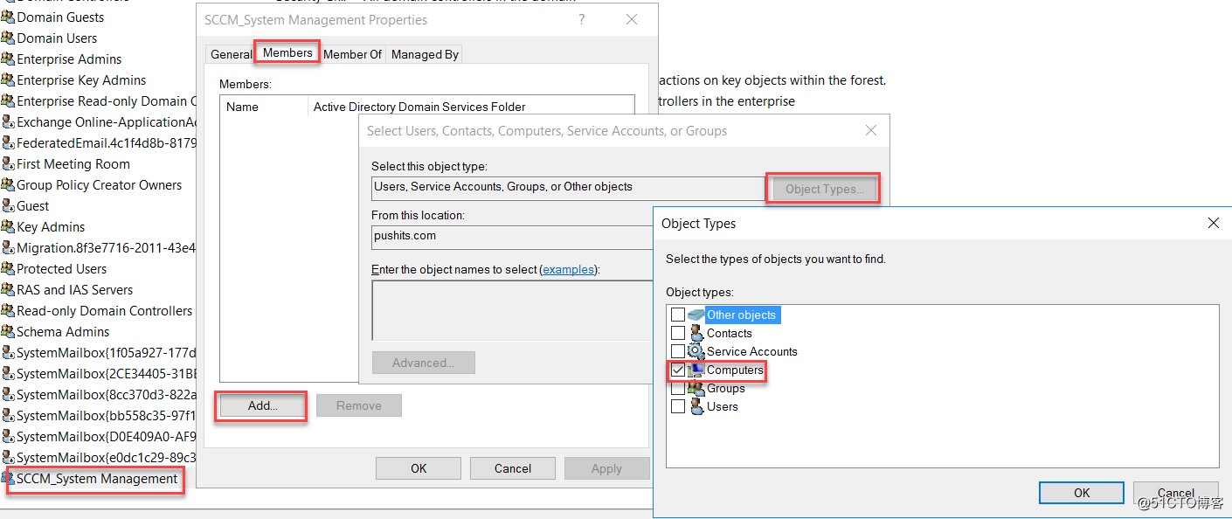Click the Remove button
Viewport: 1232px width, 519px height.
pyautogui.click(x=359, y=405)
